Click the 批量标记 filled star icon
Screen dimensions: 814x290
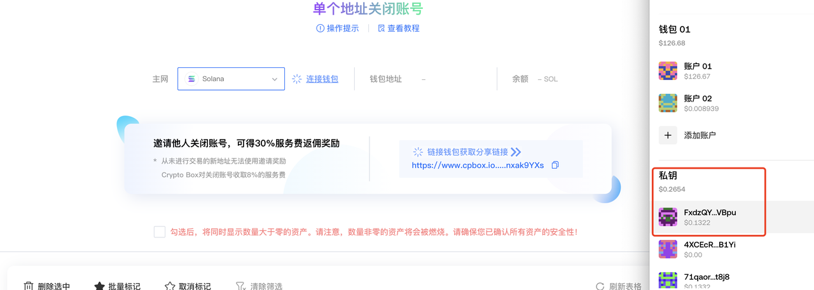99,286
